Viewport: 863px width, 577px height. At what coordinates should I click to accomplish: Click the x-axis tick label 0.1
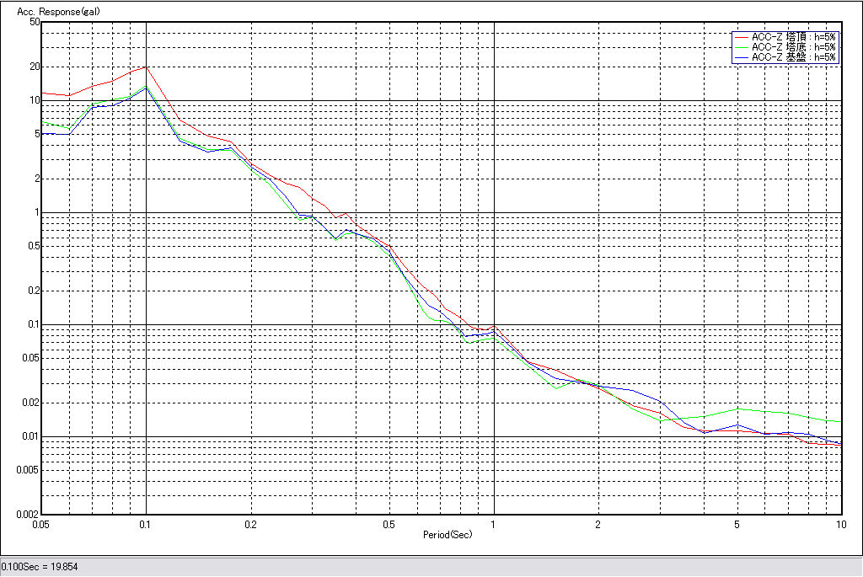[147, 524]
